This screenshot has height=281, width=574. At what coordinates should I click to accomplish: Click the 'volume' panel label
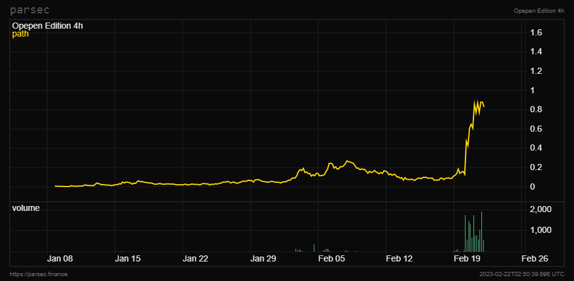(26, 208)
